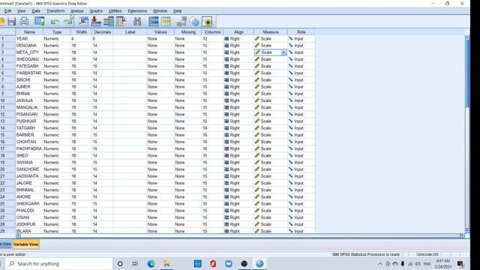Open the Office app in the taskbar
Image resolution: width=480 pixels, height=270 pixels.
coord(213,263)
